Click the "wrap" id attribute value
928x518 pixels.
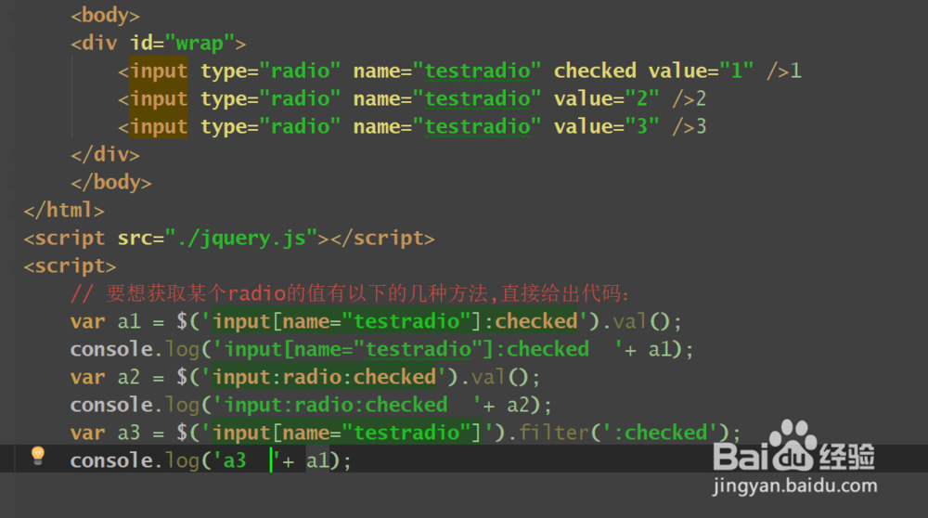tap(200, 44)
